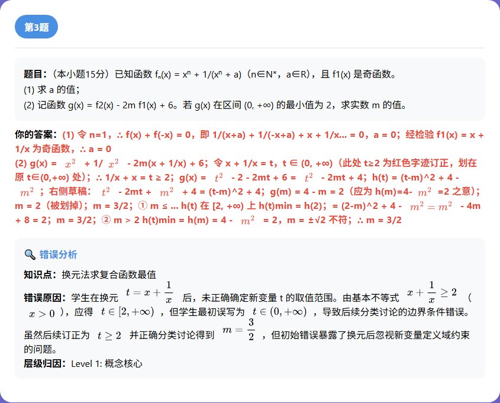Click the magnifying glass icon beside 错误分析
The image size is (500, 403).
click(30, 254)
